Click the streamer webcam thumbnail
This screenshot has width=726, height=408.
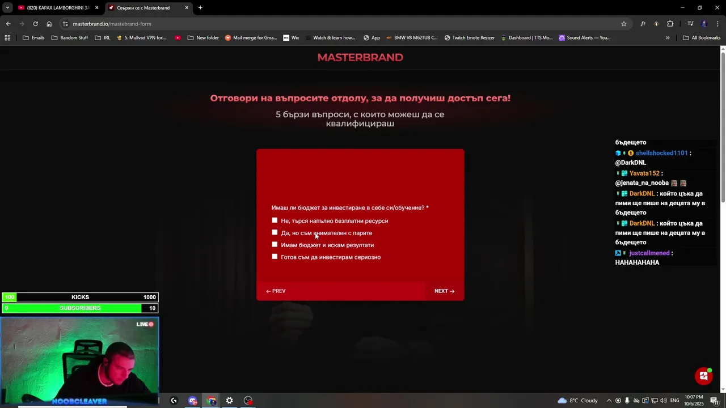(79, 362)
